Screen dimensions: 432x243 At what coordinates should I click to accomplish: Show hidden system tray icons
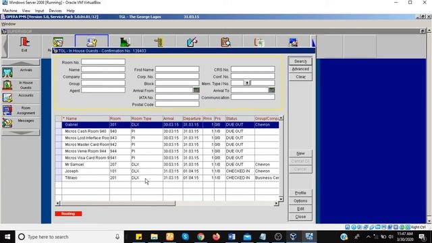pos(369,237)
